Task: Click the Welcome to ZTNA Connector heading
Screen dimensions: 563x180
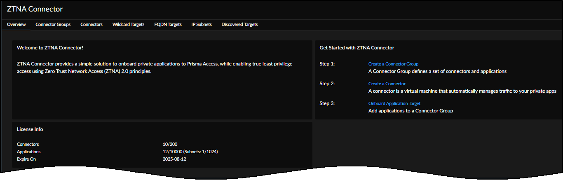Action: pos(50,48)
